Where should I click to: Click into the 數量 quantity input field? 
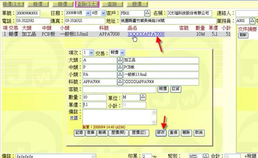pyautogui.click(x=95, y=97)
